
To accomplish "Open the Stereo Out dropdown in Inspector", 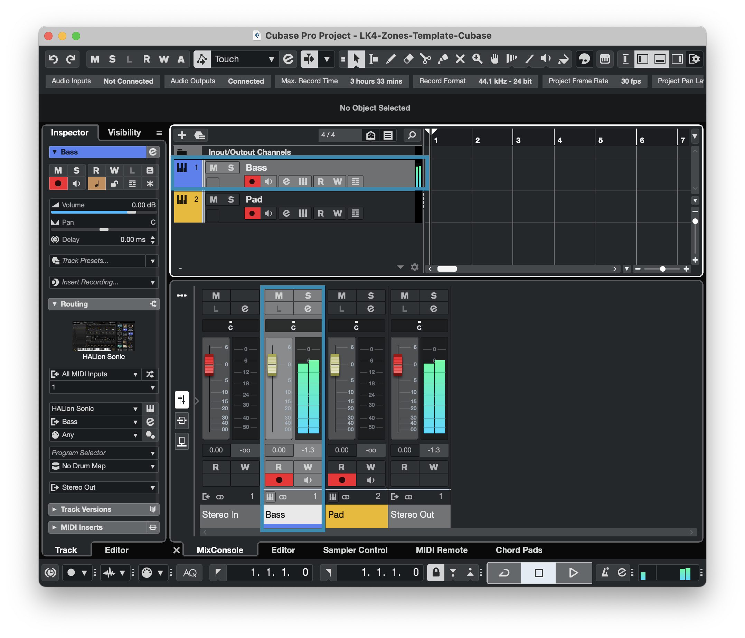I will coord(104,488).
